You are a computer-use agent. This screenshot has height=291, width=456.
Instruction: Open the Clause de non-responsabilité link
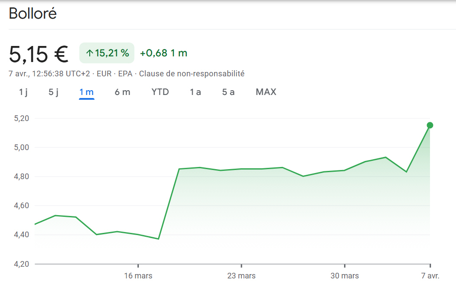click(192, 74)
